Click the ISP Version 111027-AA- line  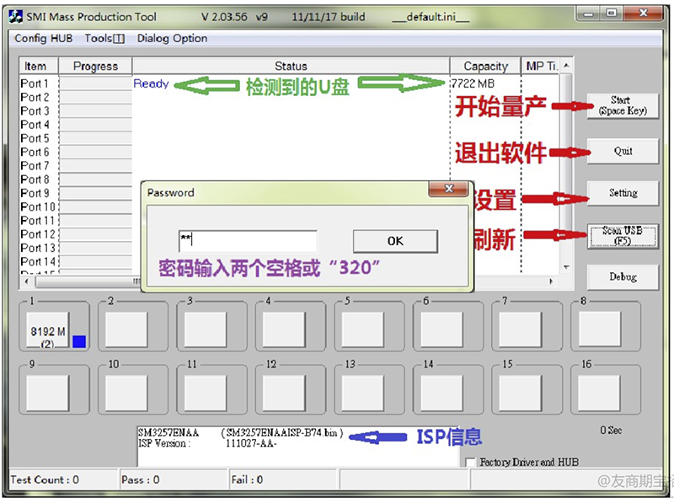point(207,443)
